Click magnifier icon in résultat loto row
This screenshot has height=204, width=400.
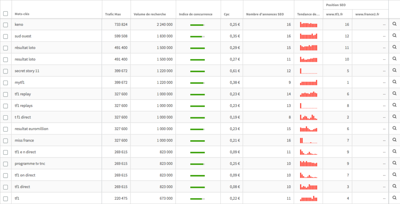coord(394,48)
